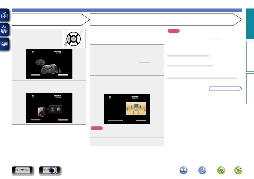
Task: Follow the underlined link in middle column
Action: (145, 62)
